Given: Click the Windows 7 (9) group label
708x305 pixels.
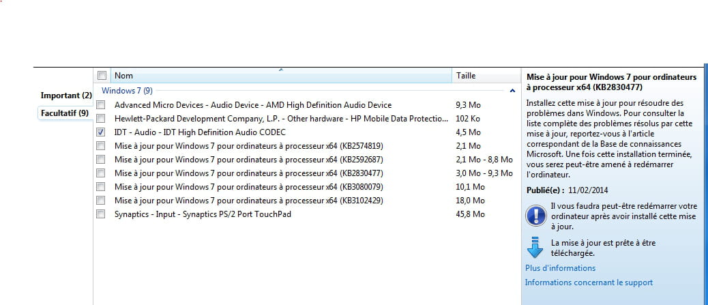Looking at the screenshot, I should point(127,91).
